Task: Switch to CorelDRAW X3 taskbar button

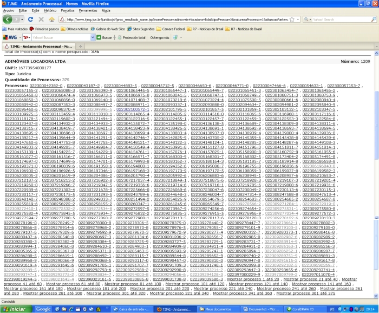Action: [x=304, y=309]
